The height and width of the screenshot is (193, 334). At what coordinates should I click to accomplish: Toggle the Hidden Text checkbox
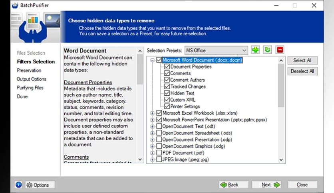[167, 93]
